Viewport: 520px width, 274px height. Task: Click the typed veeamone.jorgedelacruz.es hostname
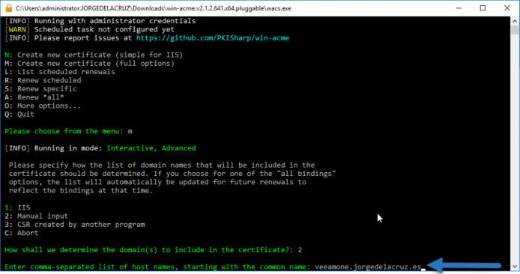(368, 267)
